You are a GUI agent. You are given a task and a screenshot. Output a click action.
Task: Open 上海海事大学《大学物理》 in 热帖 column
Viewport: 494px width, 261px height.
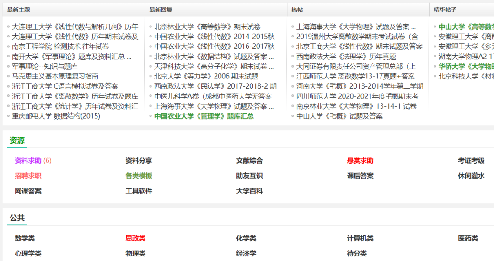pyautogui.click(x=356, y=27)
